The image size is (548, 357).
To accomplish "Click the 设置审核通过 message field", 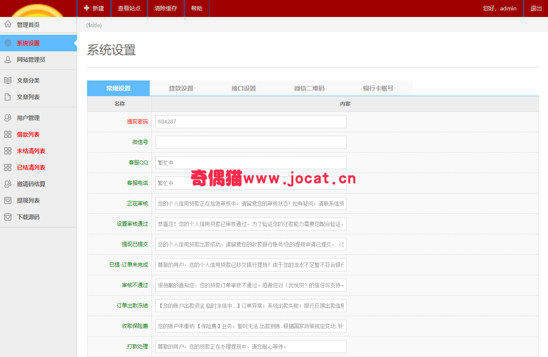I will [251, 224].
